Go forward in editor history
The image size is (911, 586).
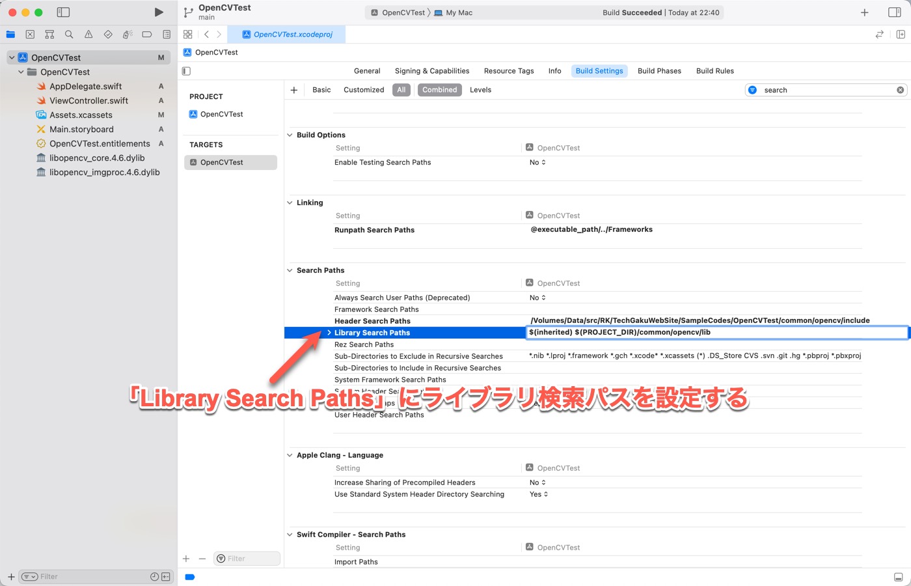pyautogui.click(x=219, y=35)
